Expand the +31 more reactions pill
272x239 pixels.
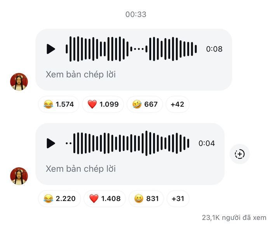click(178, 199)
